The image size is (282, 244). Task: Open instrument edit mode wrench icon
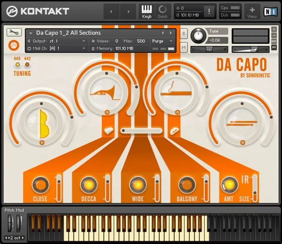coord(14,32)
